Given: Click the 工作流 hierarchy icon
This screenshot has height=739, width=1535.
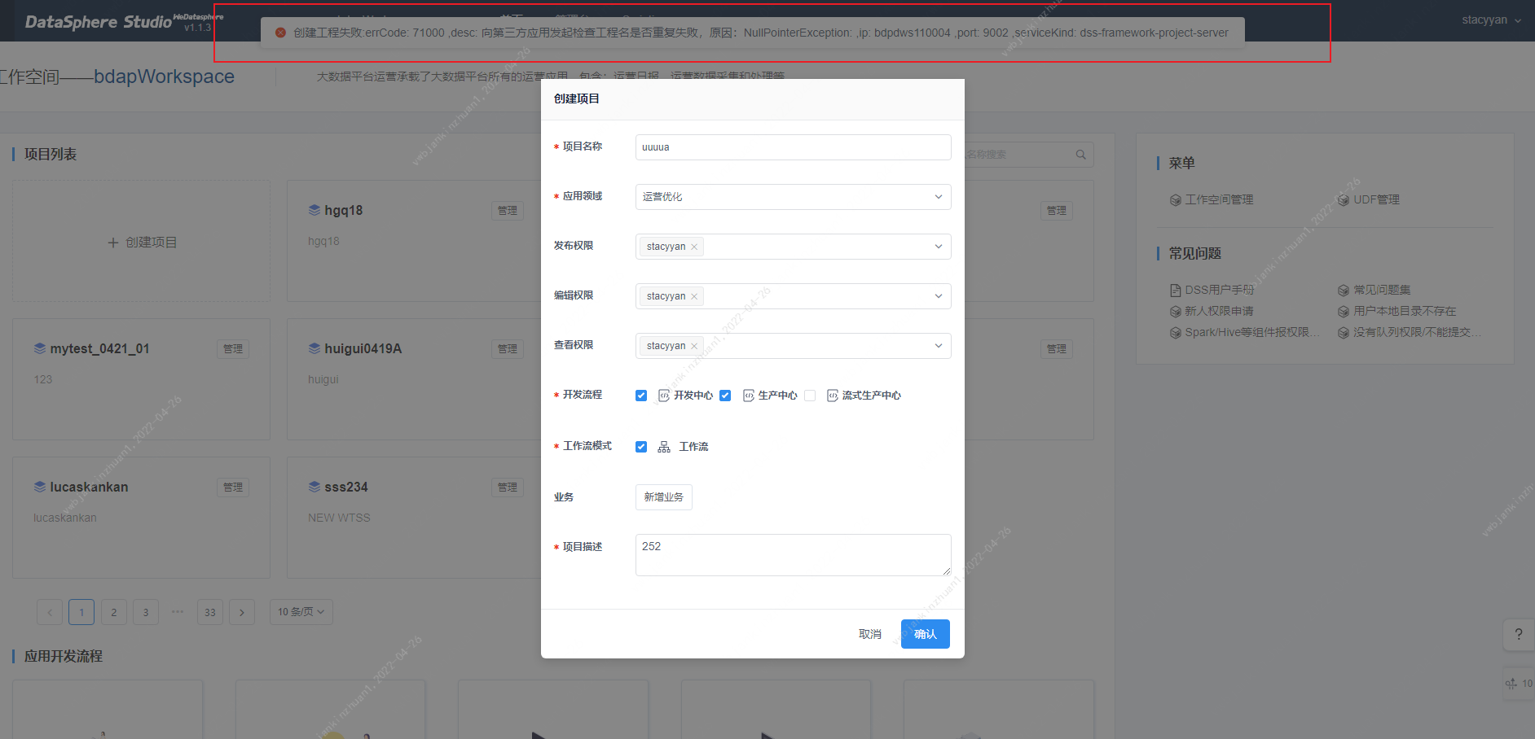Looking at the screenshot, I should pos(664,447).
